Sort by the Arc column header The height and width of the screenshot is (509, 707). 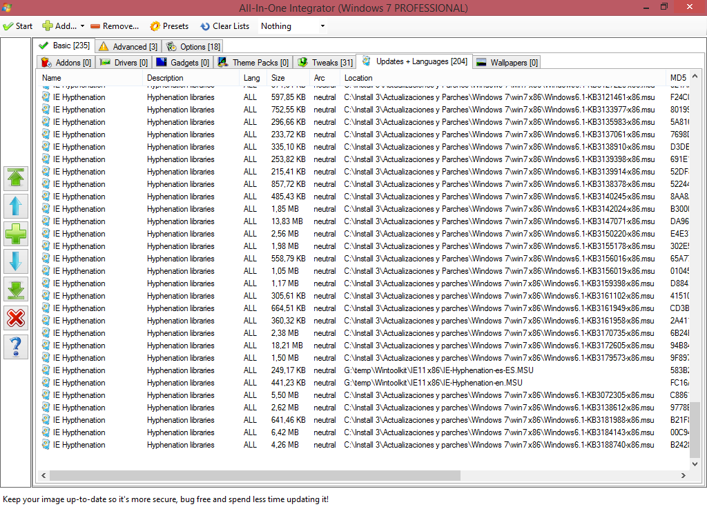click(326, 77)
